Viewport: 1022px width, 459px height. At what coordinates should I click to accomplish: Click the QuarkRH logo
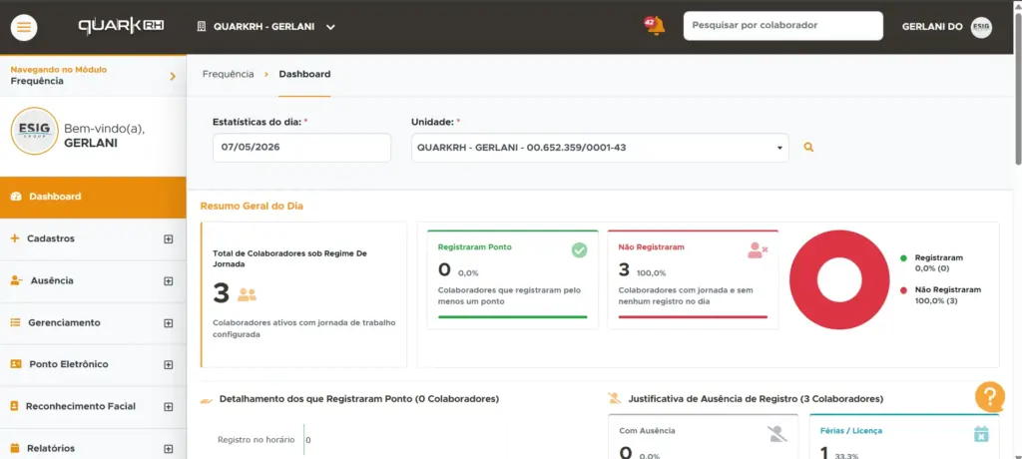click(x=121, y=27)
